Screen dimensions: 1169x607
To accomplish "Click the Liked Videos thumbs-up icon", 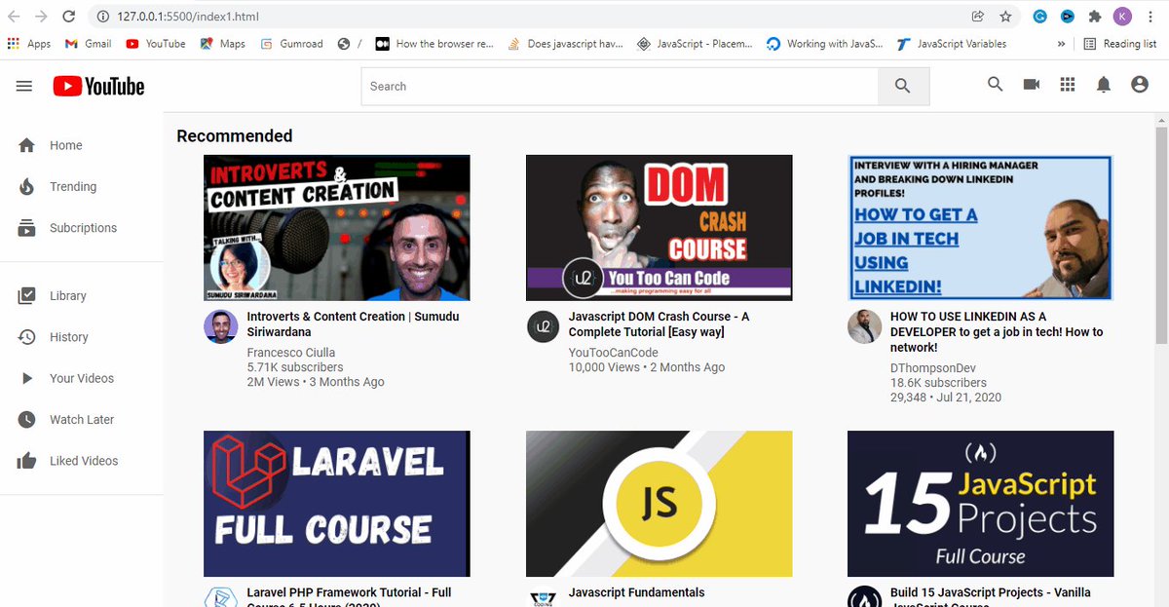I will (27, 461).
